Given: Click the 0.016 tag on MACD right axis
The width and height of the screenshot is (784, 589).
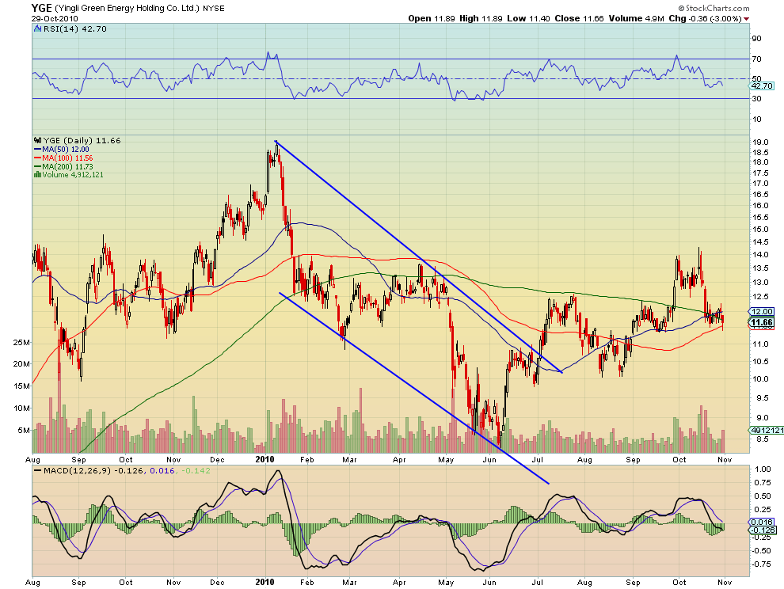Looking at the screenshot, I should (x=762, y=522).
